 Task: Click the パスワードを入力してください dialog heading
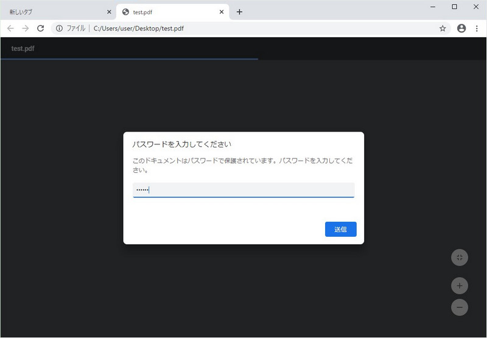tap(182, 144)
